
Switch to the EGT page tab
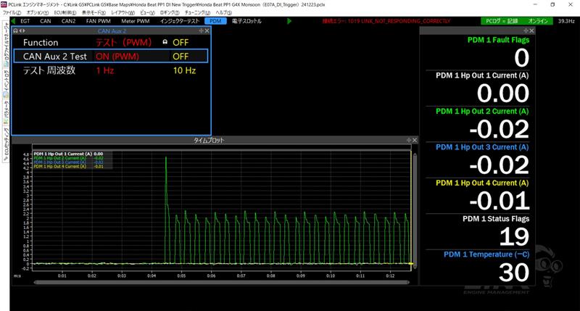25,21
